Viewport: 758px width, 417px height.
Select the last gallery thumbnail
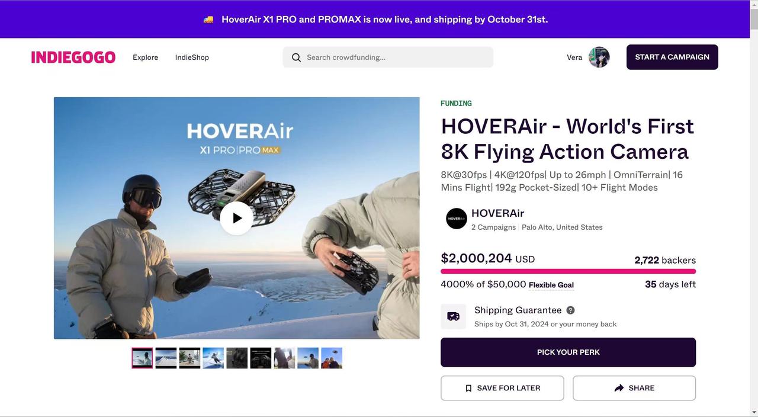pos(332,358)
